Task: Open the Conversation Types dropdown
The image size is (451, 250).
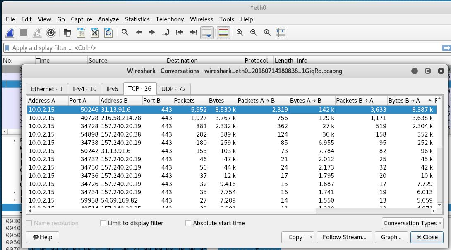Action: coord(413,223)
